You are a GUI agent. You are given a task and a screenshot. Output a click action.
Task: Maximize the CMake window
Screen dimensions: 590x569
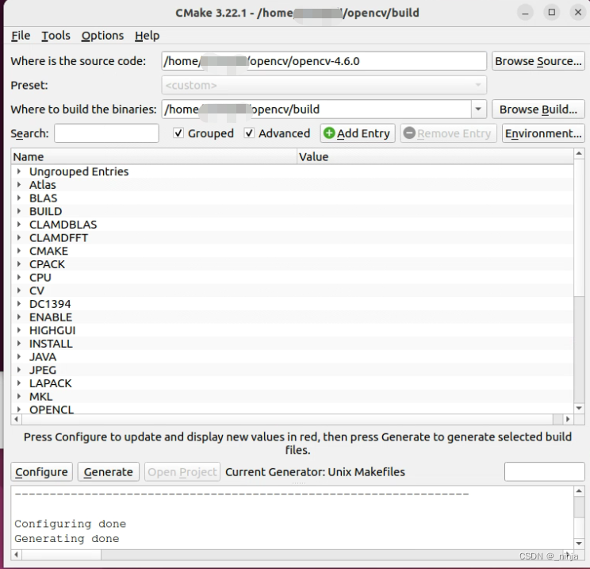click(552, 13)
